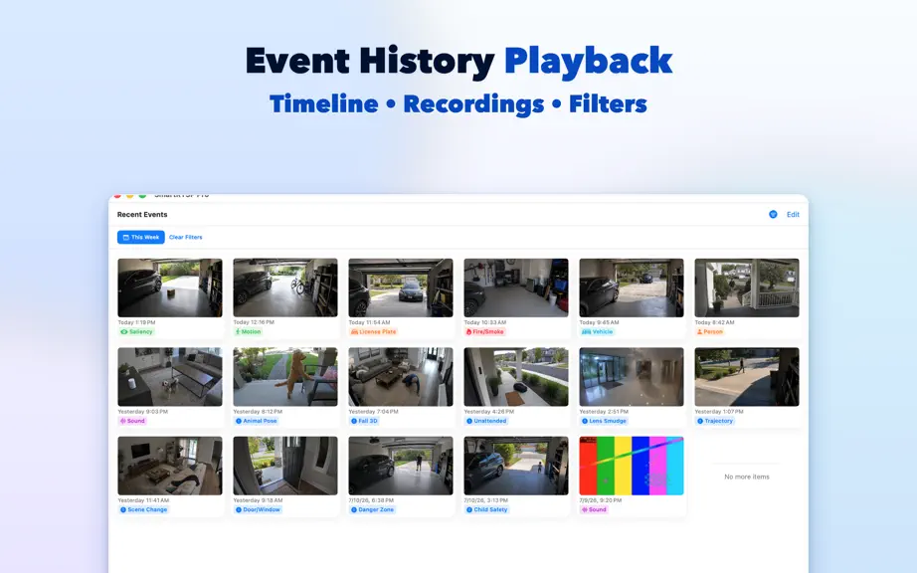The width and height of the screenshot is (917, 573).
Task: Click the Today 1:19 PM timestamp text
Action: click(x=137, y=322)
